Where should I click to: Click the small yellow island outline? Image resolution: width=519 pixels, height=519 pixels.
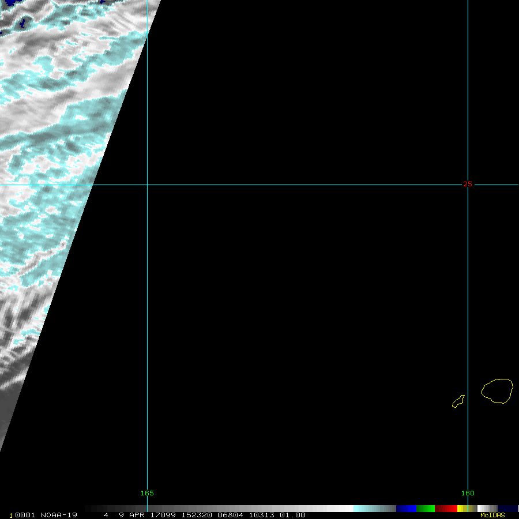click(x=458, y=401)
